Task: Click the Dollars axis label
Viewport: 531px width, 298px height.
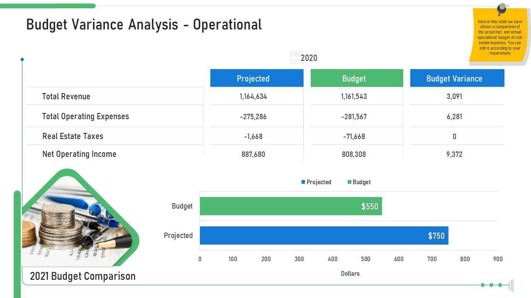Action: (x=351, y=273)
